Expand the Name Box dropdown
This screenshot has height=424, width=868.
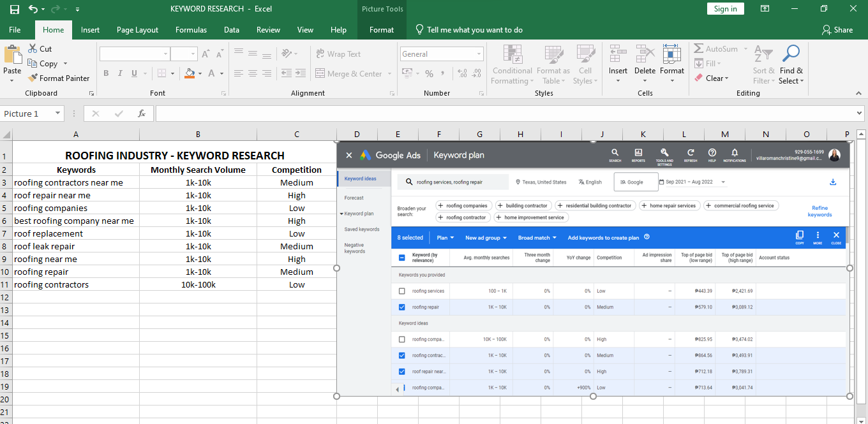57,113
